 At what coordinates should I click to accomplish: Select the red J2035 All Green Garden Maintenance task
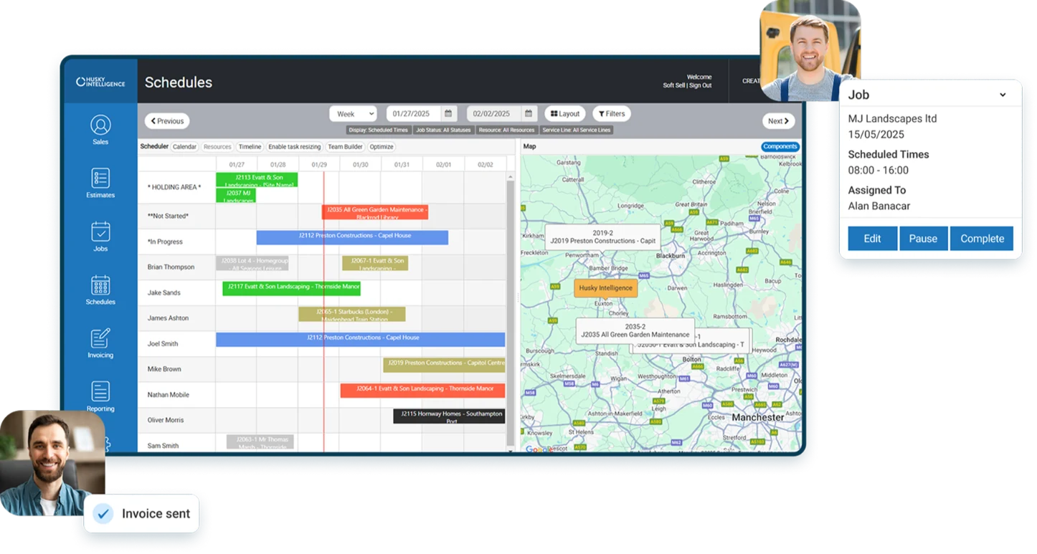coord(375,212)
